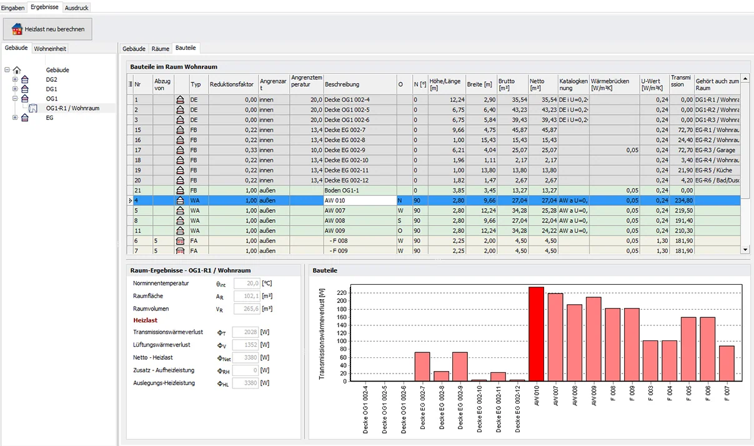
Task: Click the Heizlast neu berechnen button
Action: click(48, 29)
